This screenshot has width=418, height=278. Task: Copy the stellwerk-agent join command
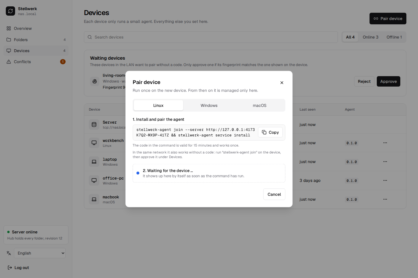(270, 132)
